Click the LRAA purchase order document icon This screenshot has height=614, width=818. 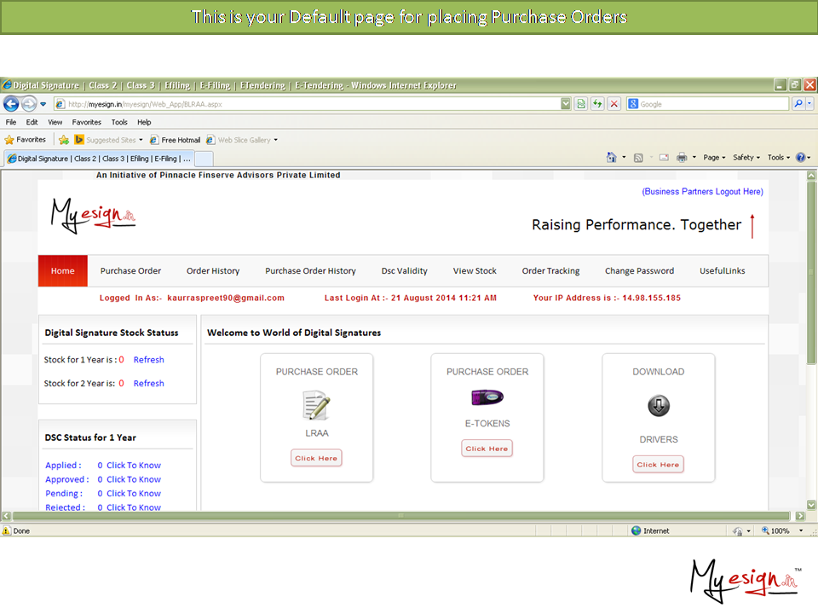pyautogui.click(x=316, y=405)
